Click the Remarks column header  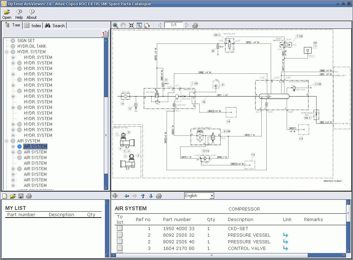(313, 219)
